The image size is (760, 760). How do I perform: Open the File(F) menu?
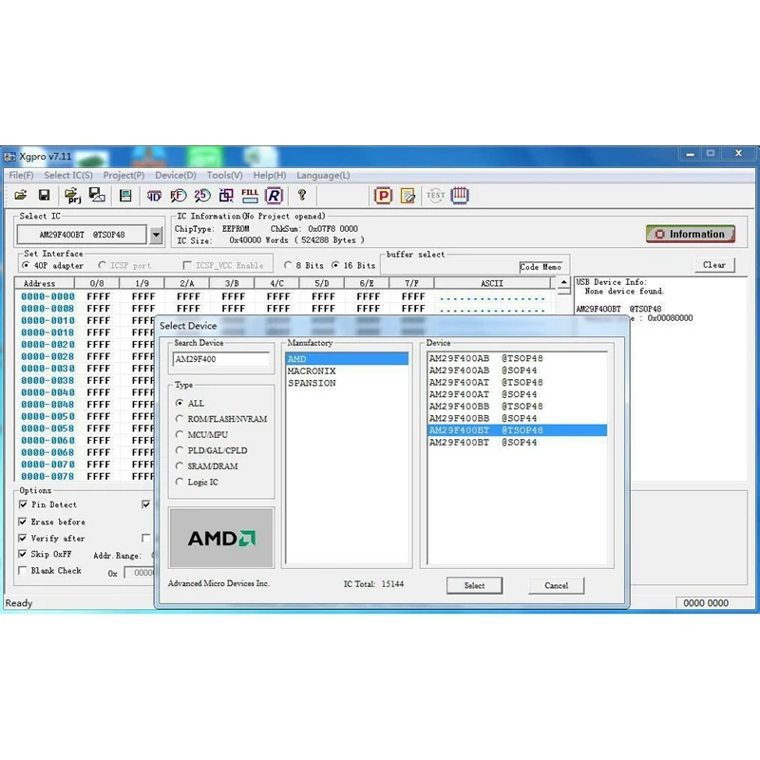pos(21,176)
